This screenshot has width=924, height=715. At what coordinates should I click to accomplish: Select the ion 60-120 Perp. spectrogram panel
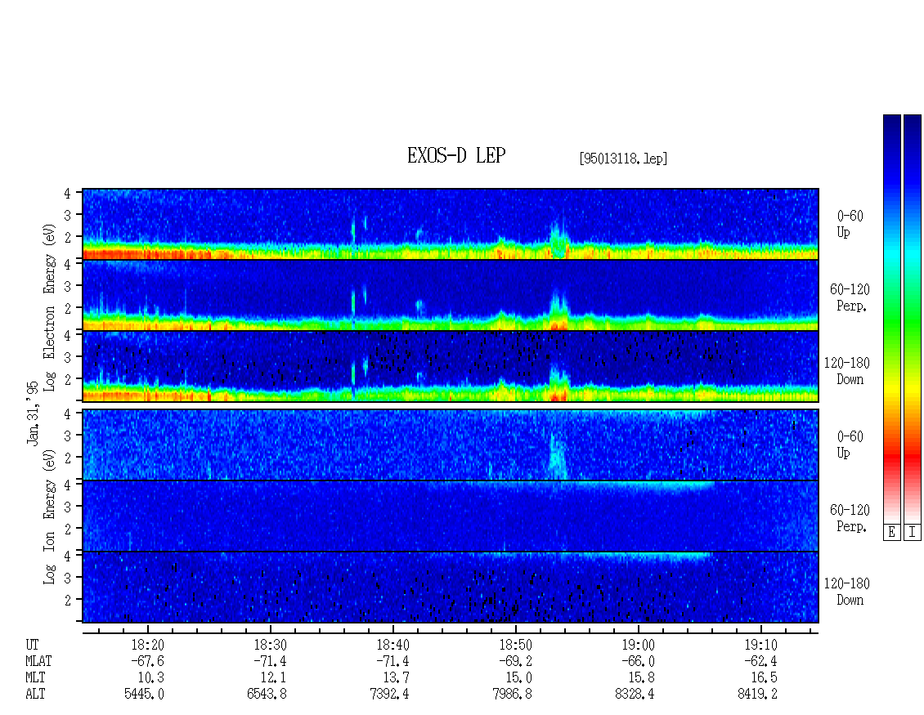pos(451,516)
